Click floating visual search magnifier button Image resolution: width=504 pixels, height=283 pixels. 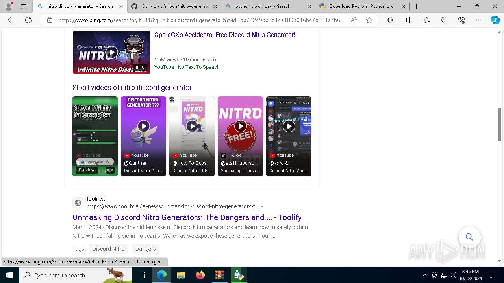coord(469,237)
